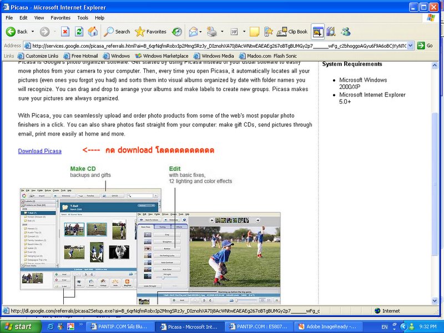
Task: Click the highlighted screen capture toolbar icon
Action: [x=317, y=32]
